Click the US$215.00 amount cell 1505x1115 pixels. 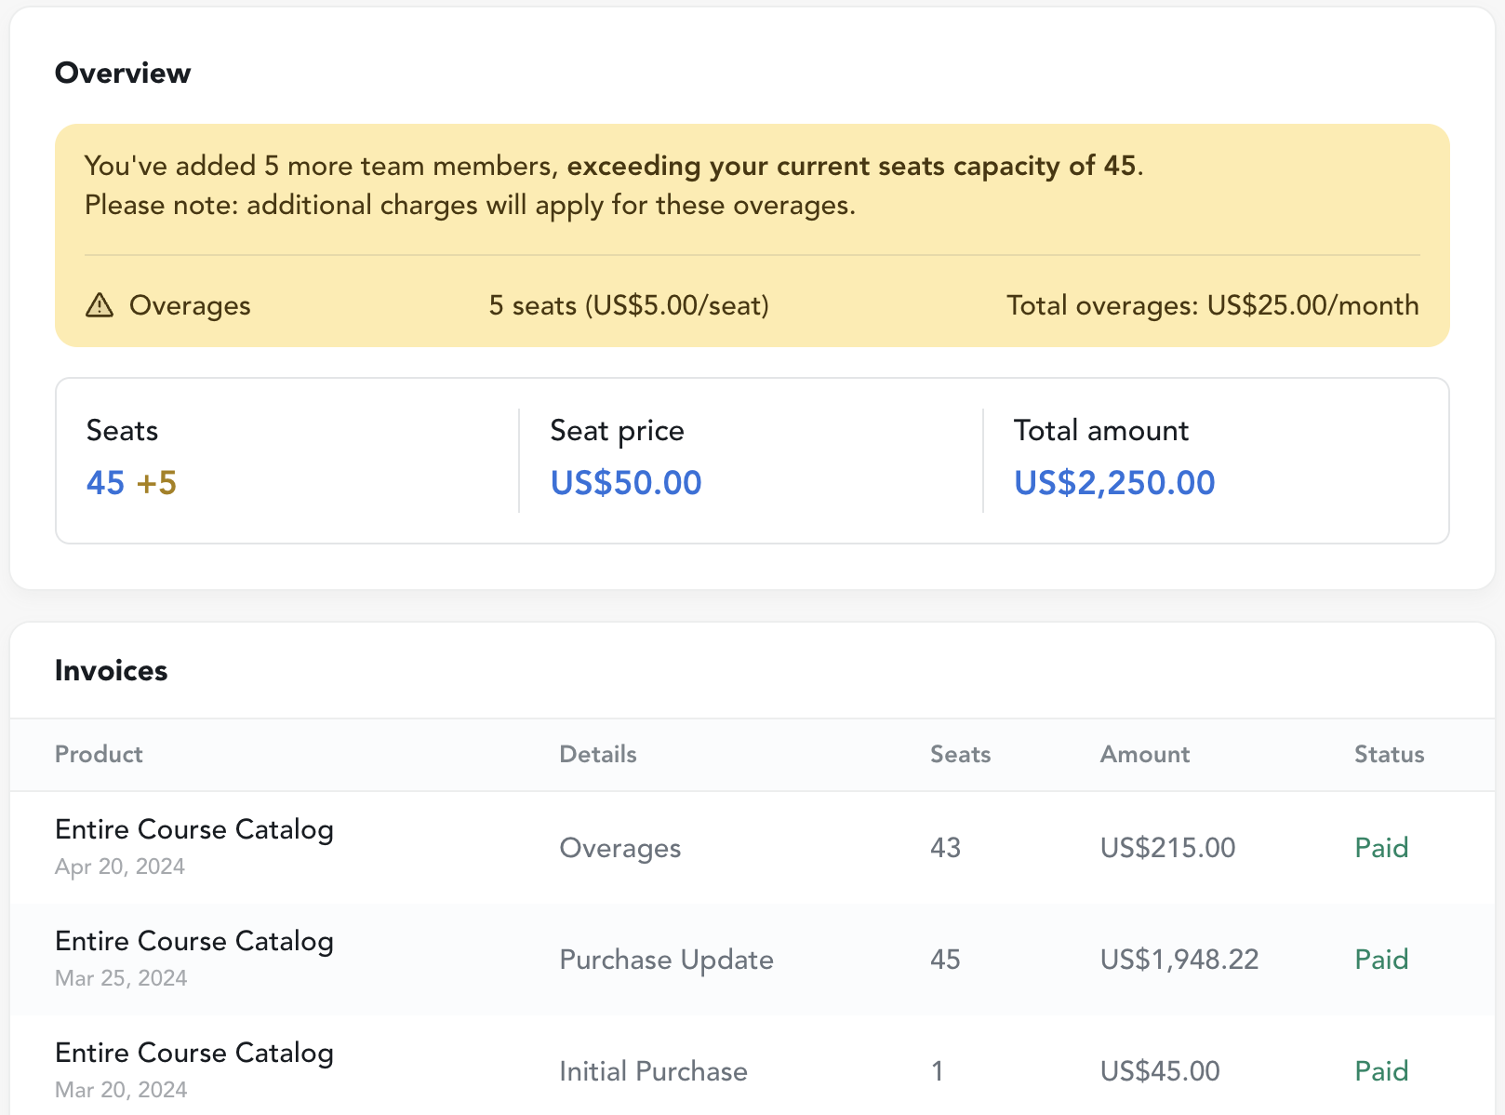[1168, 848]
